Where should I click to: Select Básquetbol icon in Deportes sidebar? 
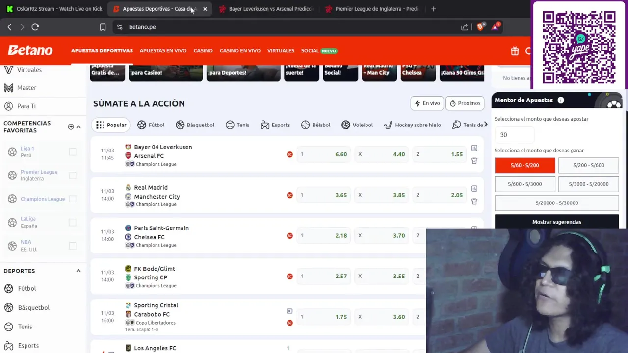coord(8,307)
